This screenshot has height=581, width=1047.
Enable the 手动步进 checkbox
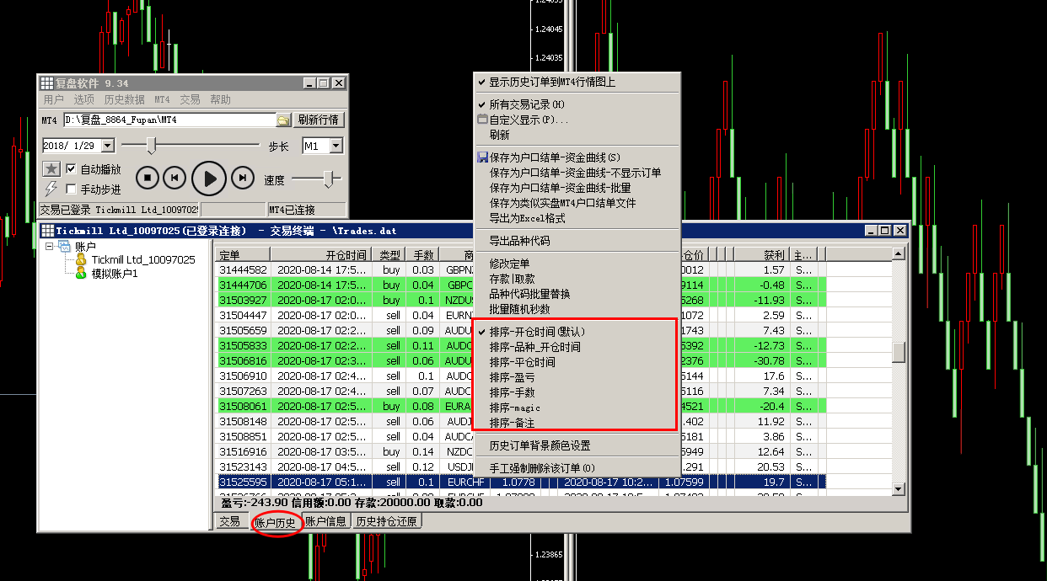click(x=72, y=189)
